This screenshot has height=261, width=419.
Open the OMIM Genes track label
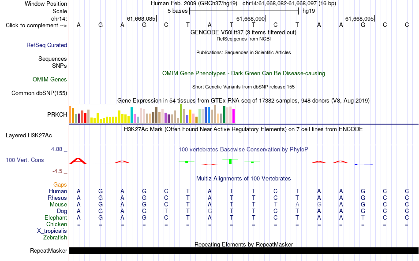click(50, 80)
